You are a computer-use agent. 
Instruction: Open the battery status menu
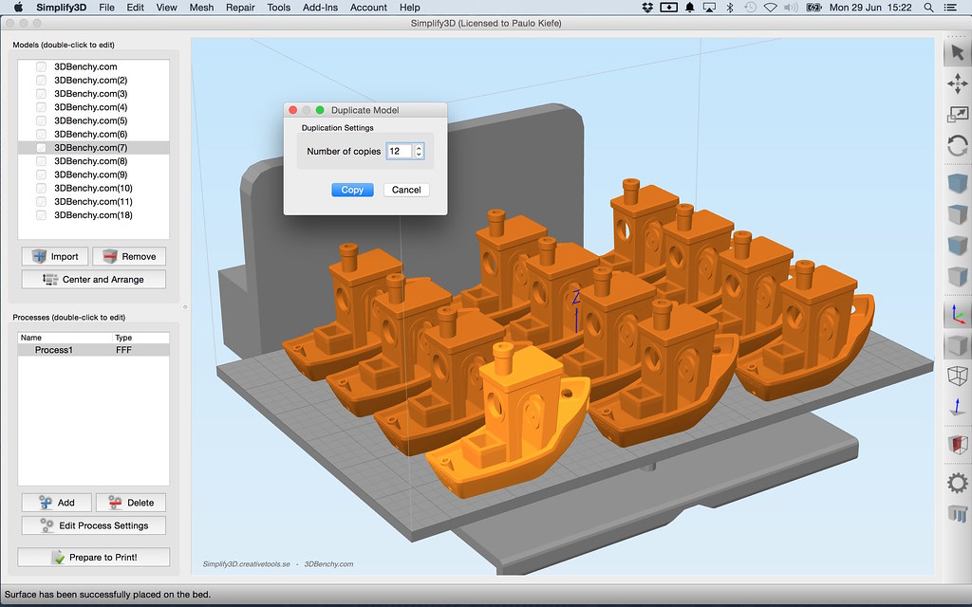point(813,8)
